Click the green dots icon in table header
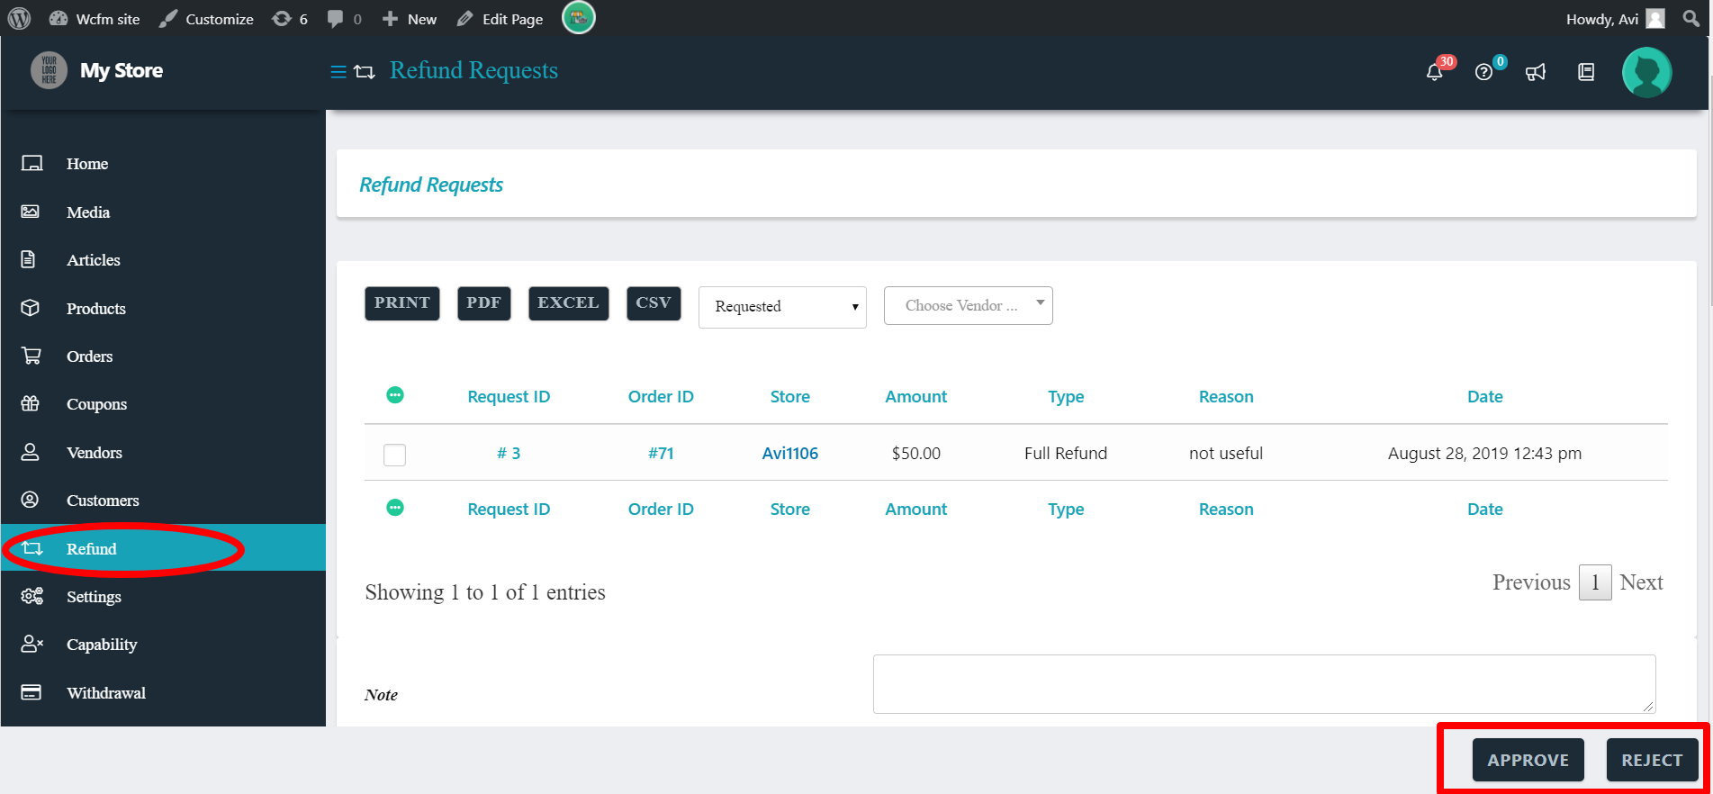Image resolution: width=1713 pixels, height=794 pixels. click(x=395, y=395)
